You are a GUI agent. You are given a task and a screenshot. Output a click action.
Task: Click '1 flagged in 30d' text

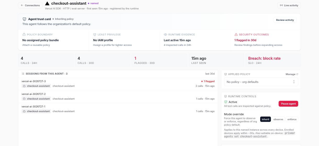coord(245,40)
